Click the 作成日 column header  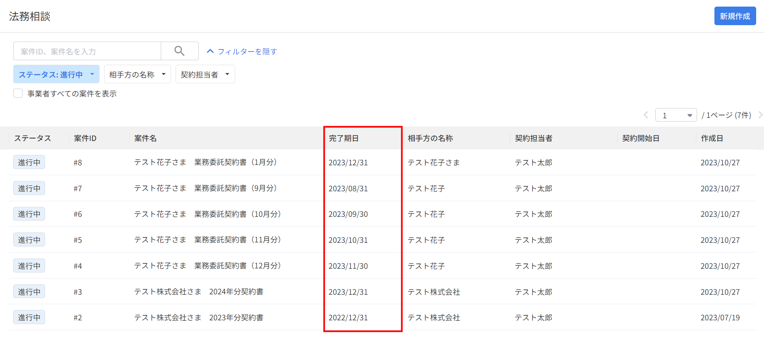[x=712, y=138]
